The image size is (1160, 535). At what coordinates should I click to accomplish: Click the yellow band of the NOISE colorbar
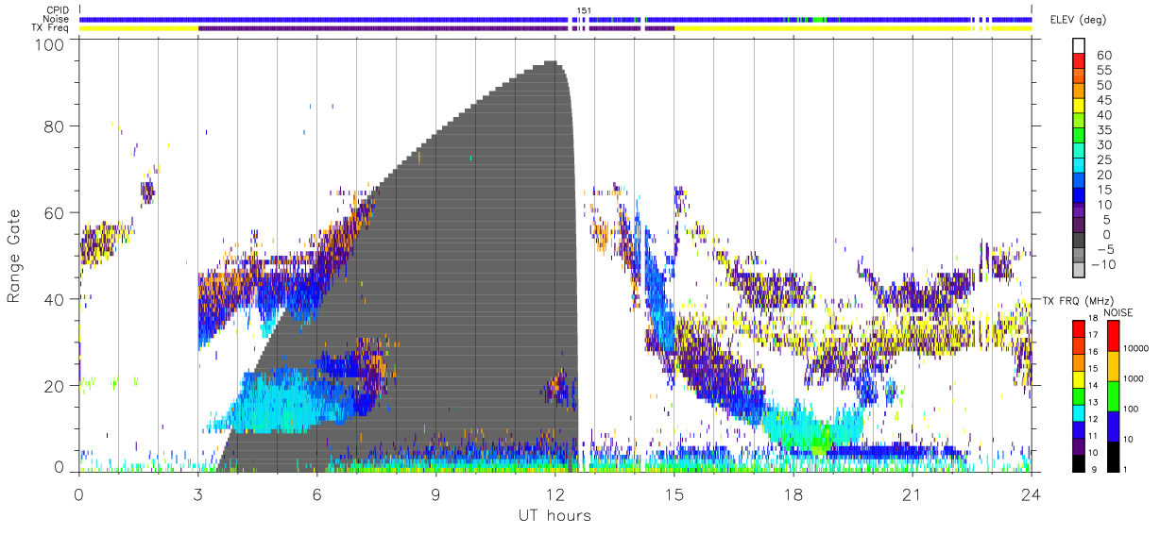1113,365
